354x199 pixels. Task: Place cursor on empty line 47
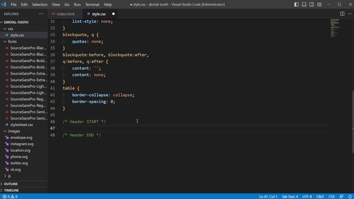(x=195, y=128)
